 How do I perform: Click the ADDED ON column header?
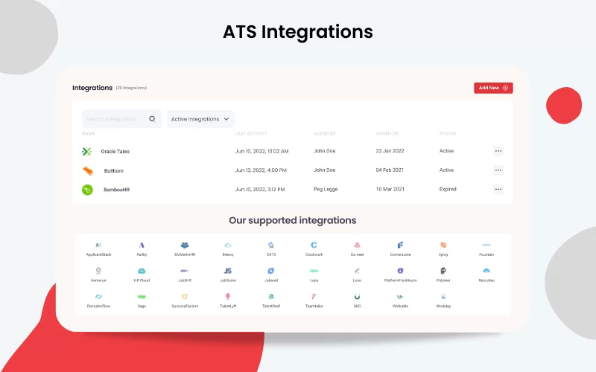click(387, 134)
